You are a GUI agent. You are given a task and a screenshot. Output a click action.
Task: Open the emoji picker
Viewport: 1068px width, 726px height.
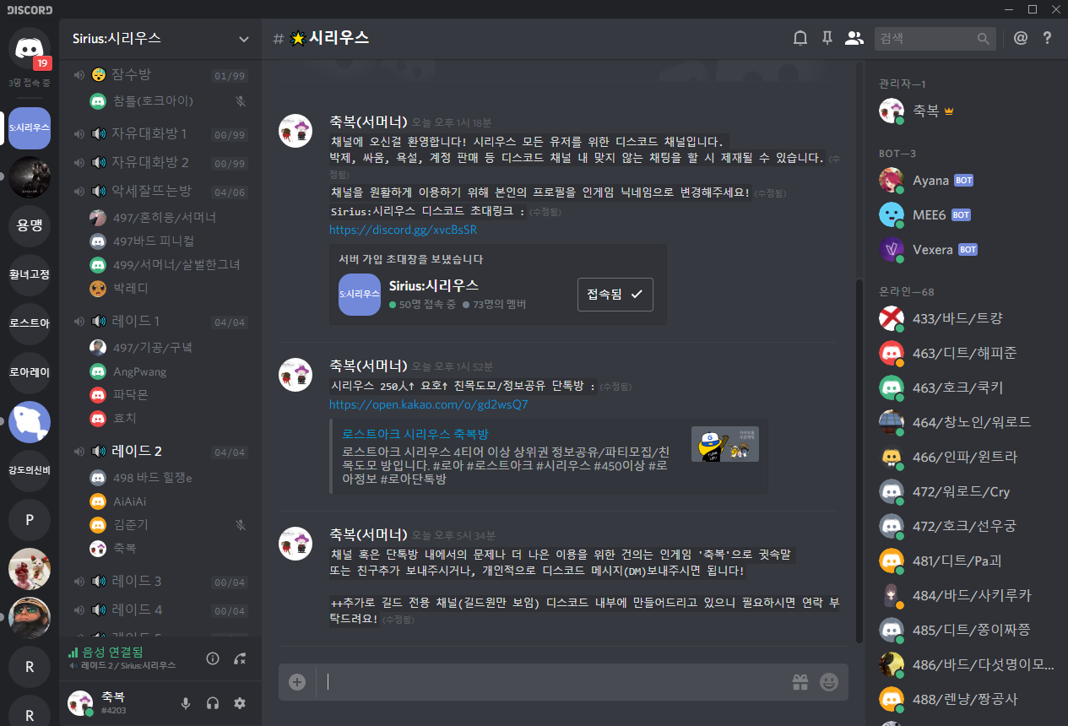coord(828,682)
